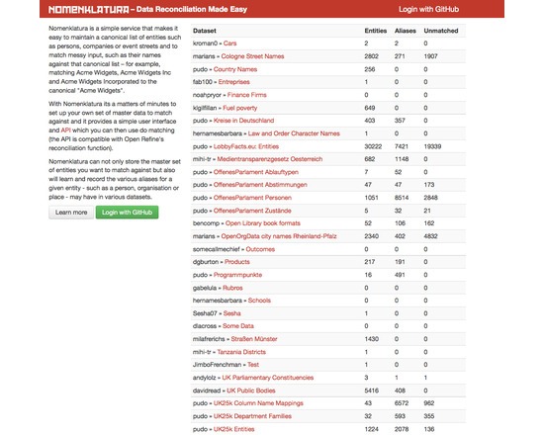The width and height of the screenshot is (544, 435).
Task: Click the green Login with GitHub button
Action: 127,213
